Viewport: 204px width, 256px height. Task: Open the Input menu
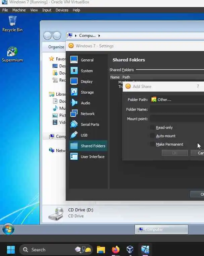click(47, 10)
